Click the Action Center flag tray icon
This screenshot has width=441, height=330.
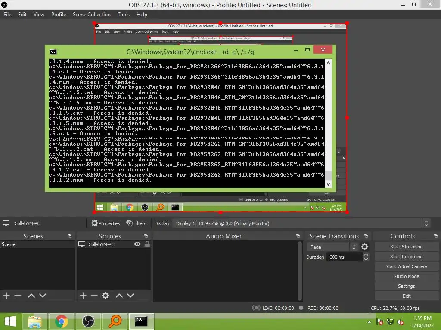(x=380, y=322)
